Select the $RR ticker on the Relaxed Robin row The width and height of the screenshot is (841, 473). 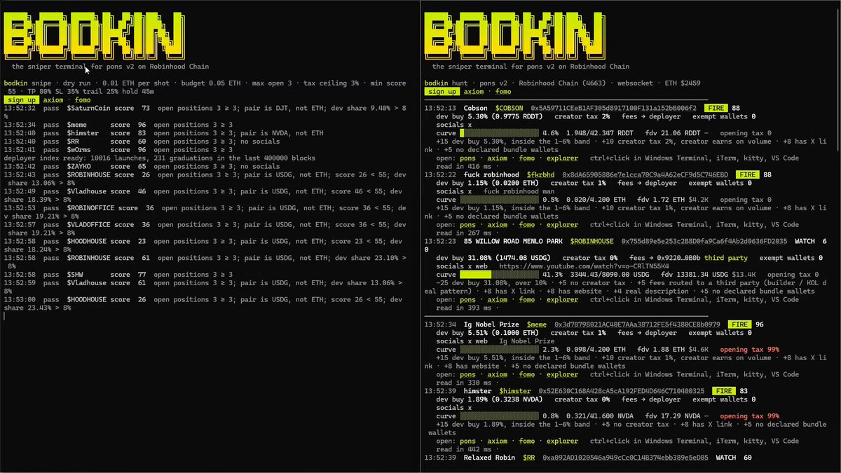(x=528, y=458)
